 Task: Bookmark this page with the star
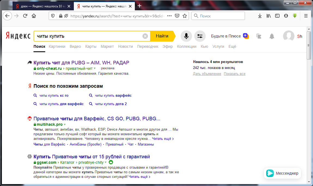185,16
